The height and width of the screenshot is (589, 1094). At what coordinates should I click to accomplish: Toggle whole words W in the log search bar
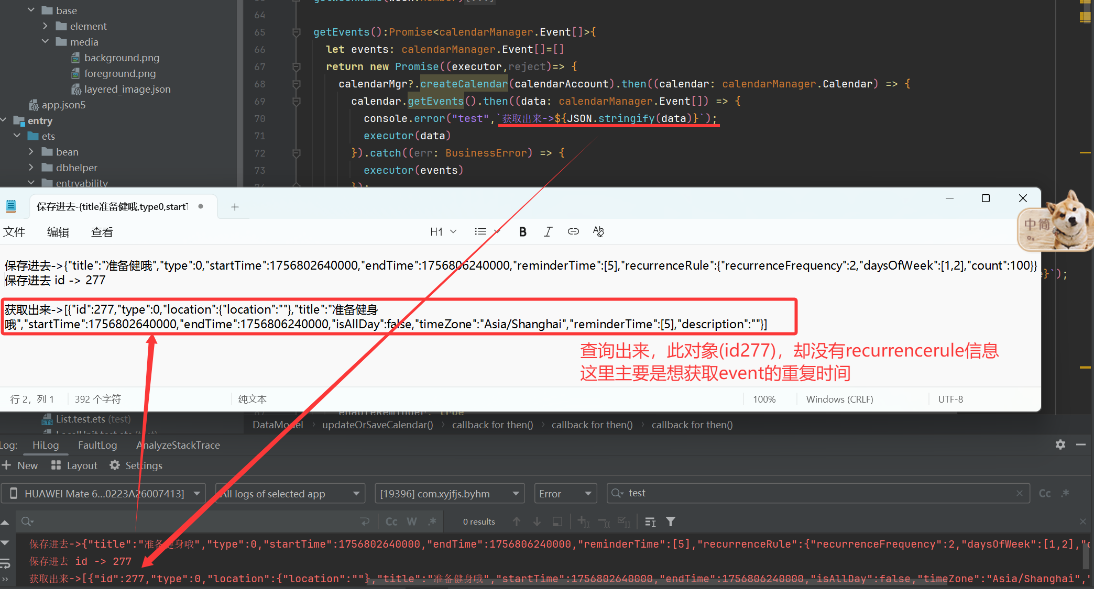412,521
